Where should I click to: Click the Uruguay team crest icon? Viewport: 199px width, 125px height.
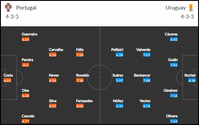tap(191, 8)
